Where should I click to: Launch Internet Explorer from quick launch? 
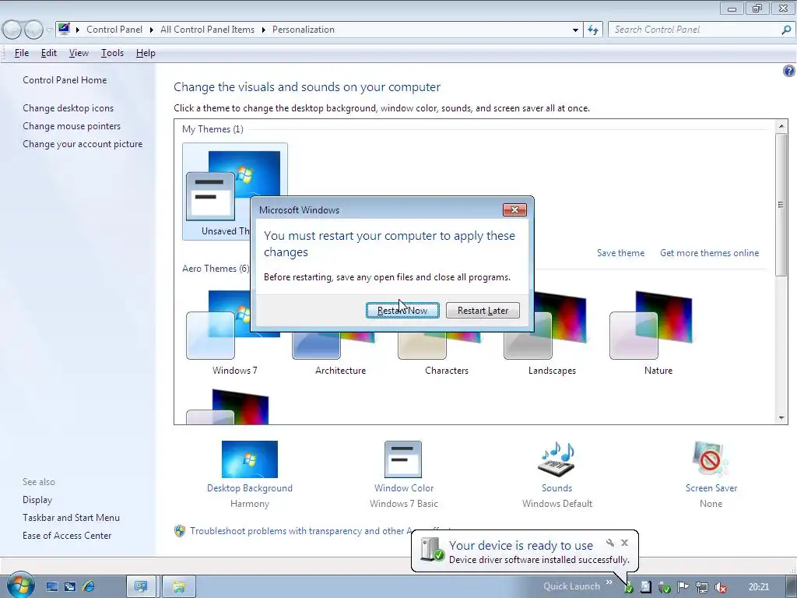pyautogui.click(x=89, y=587)
